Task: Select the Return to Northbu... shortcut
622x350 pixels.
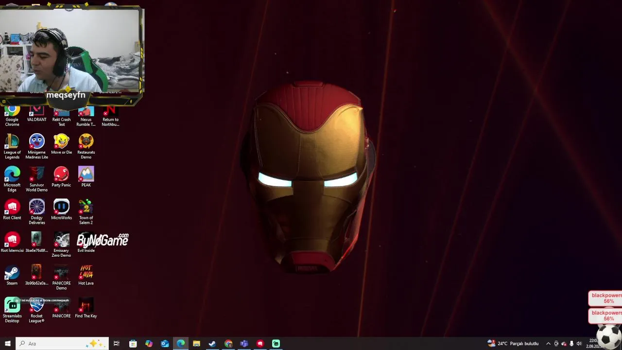Action: coord(110,117)
